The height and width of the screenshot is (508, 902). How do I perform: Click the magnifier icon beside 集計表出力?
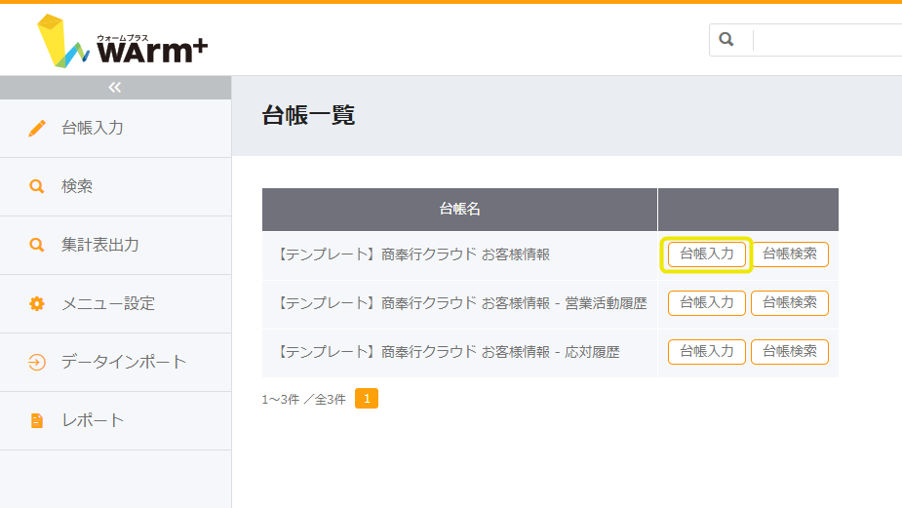(x=37, y=245)
